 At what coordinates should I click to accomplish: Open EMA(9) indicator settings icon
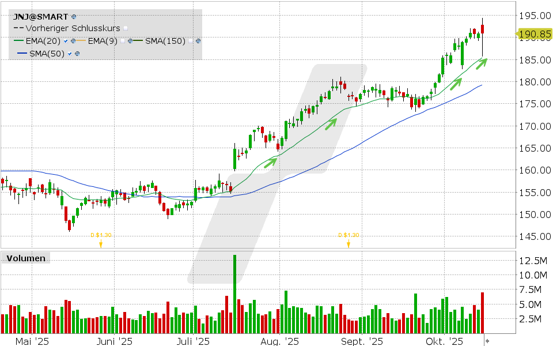[x=131, y=41]
